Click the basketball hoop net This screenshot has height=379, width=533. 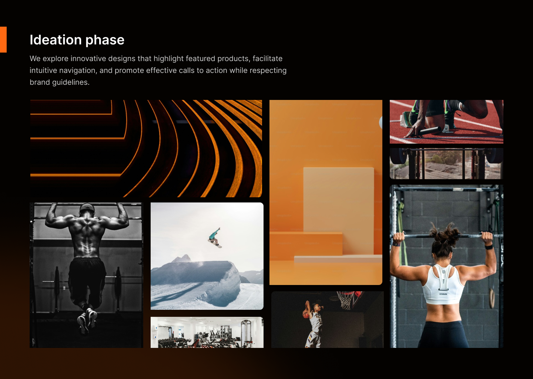coord(346,301)
